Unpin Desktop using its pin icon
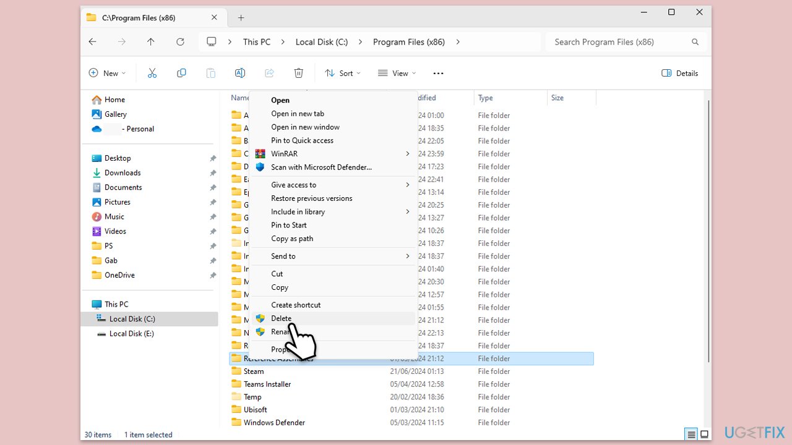The height and width of the screenshot is (445, 792). pyautogui.click(x=213, y=158)
